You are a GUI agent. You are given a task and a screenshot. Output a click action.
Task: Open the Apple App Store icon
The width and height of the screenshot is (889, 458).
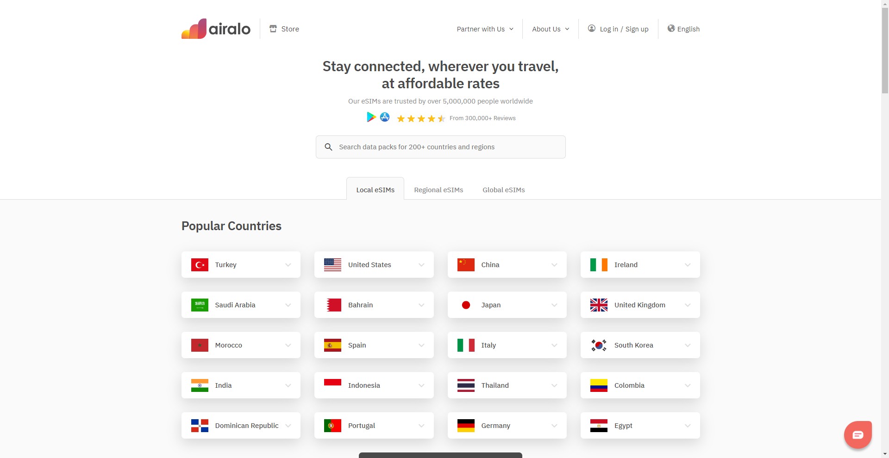pos(385,117)
